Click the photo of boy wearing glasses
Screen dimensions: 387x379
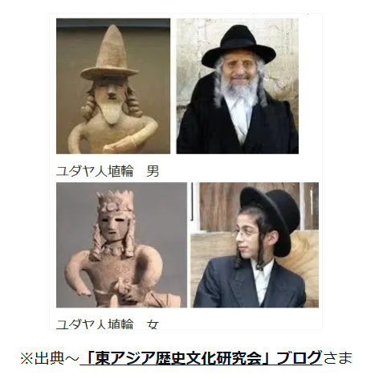[255, 245]
